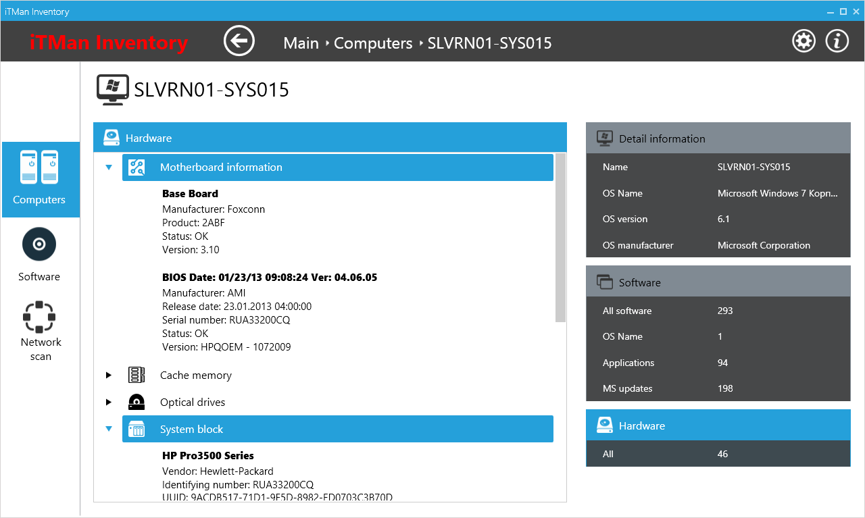
Task: Click the Manufacturer: Foxconn line
Action: pos(214,209)
